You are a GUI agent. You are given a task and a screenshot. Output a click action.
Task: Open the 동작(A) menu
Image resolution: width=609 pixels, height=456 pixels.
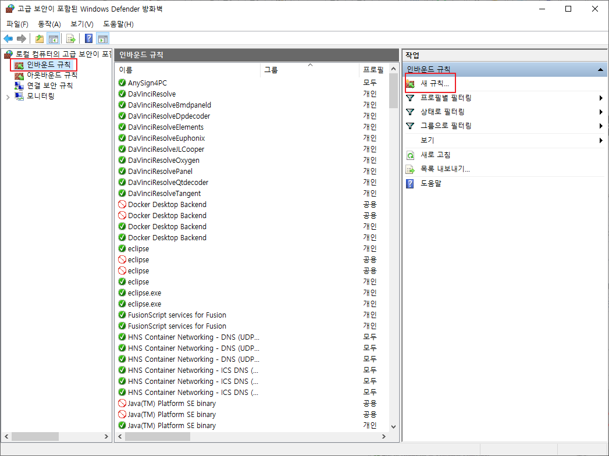tap(49, 24)
